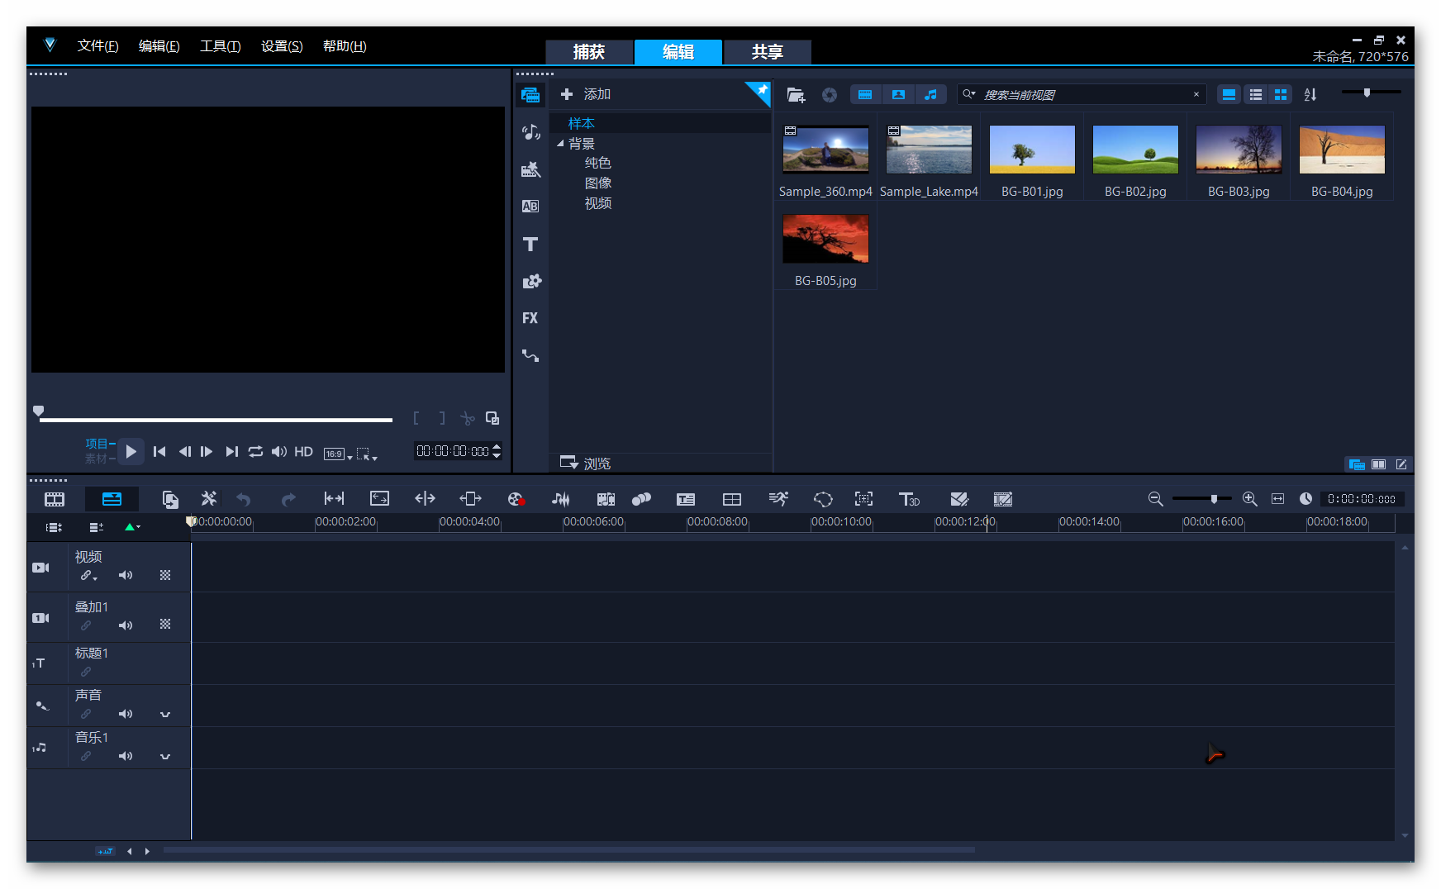Click the Undo arrow in timeline toolbar
This screenshot has width=1441, height=889.
pyautogui.click(x=243, y=499)
